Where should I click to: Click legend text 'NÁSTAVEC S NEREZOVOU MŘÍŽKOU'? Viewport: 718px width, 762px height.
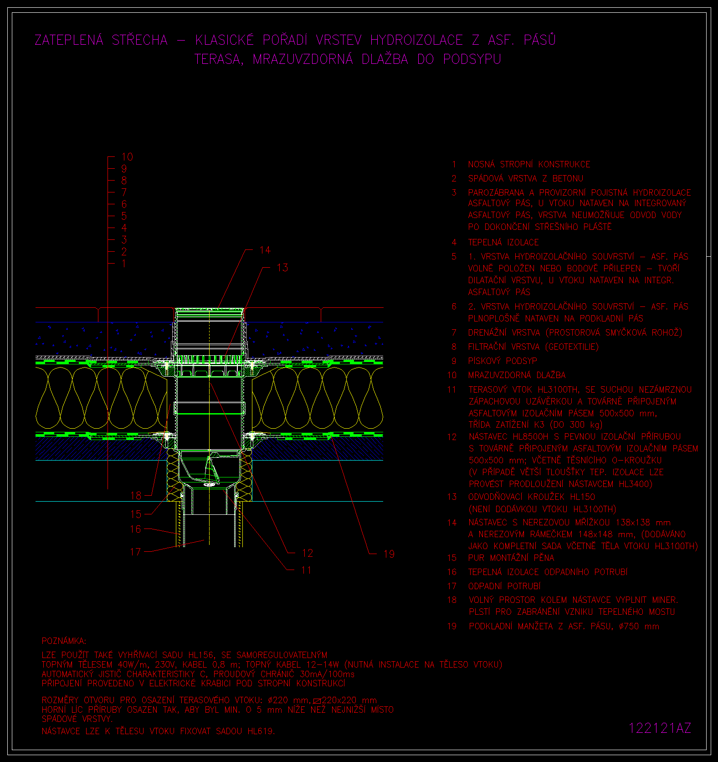[538, 522]
